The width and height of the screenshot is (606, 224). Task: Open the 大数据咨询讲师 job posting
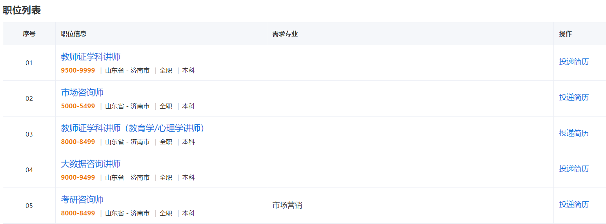click(x=91, y=164)
